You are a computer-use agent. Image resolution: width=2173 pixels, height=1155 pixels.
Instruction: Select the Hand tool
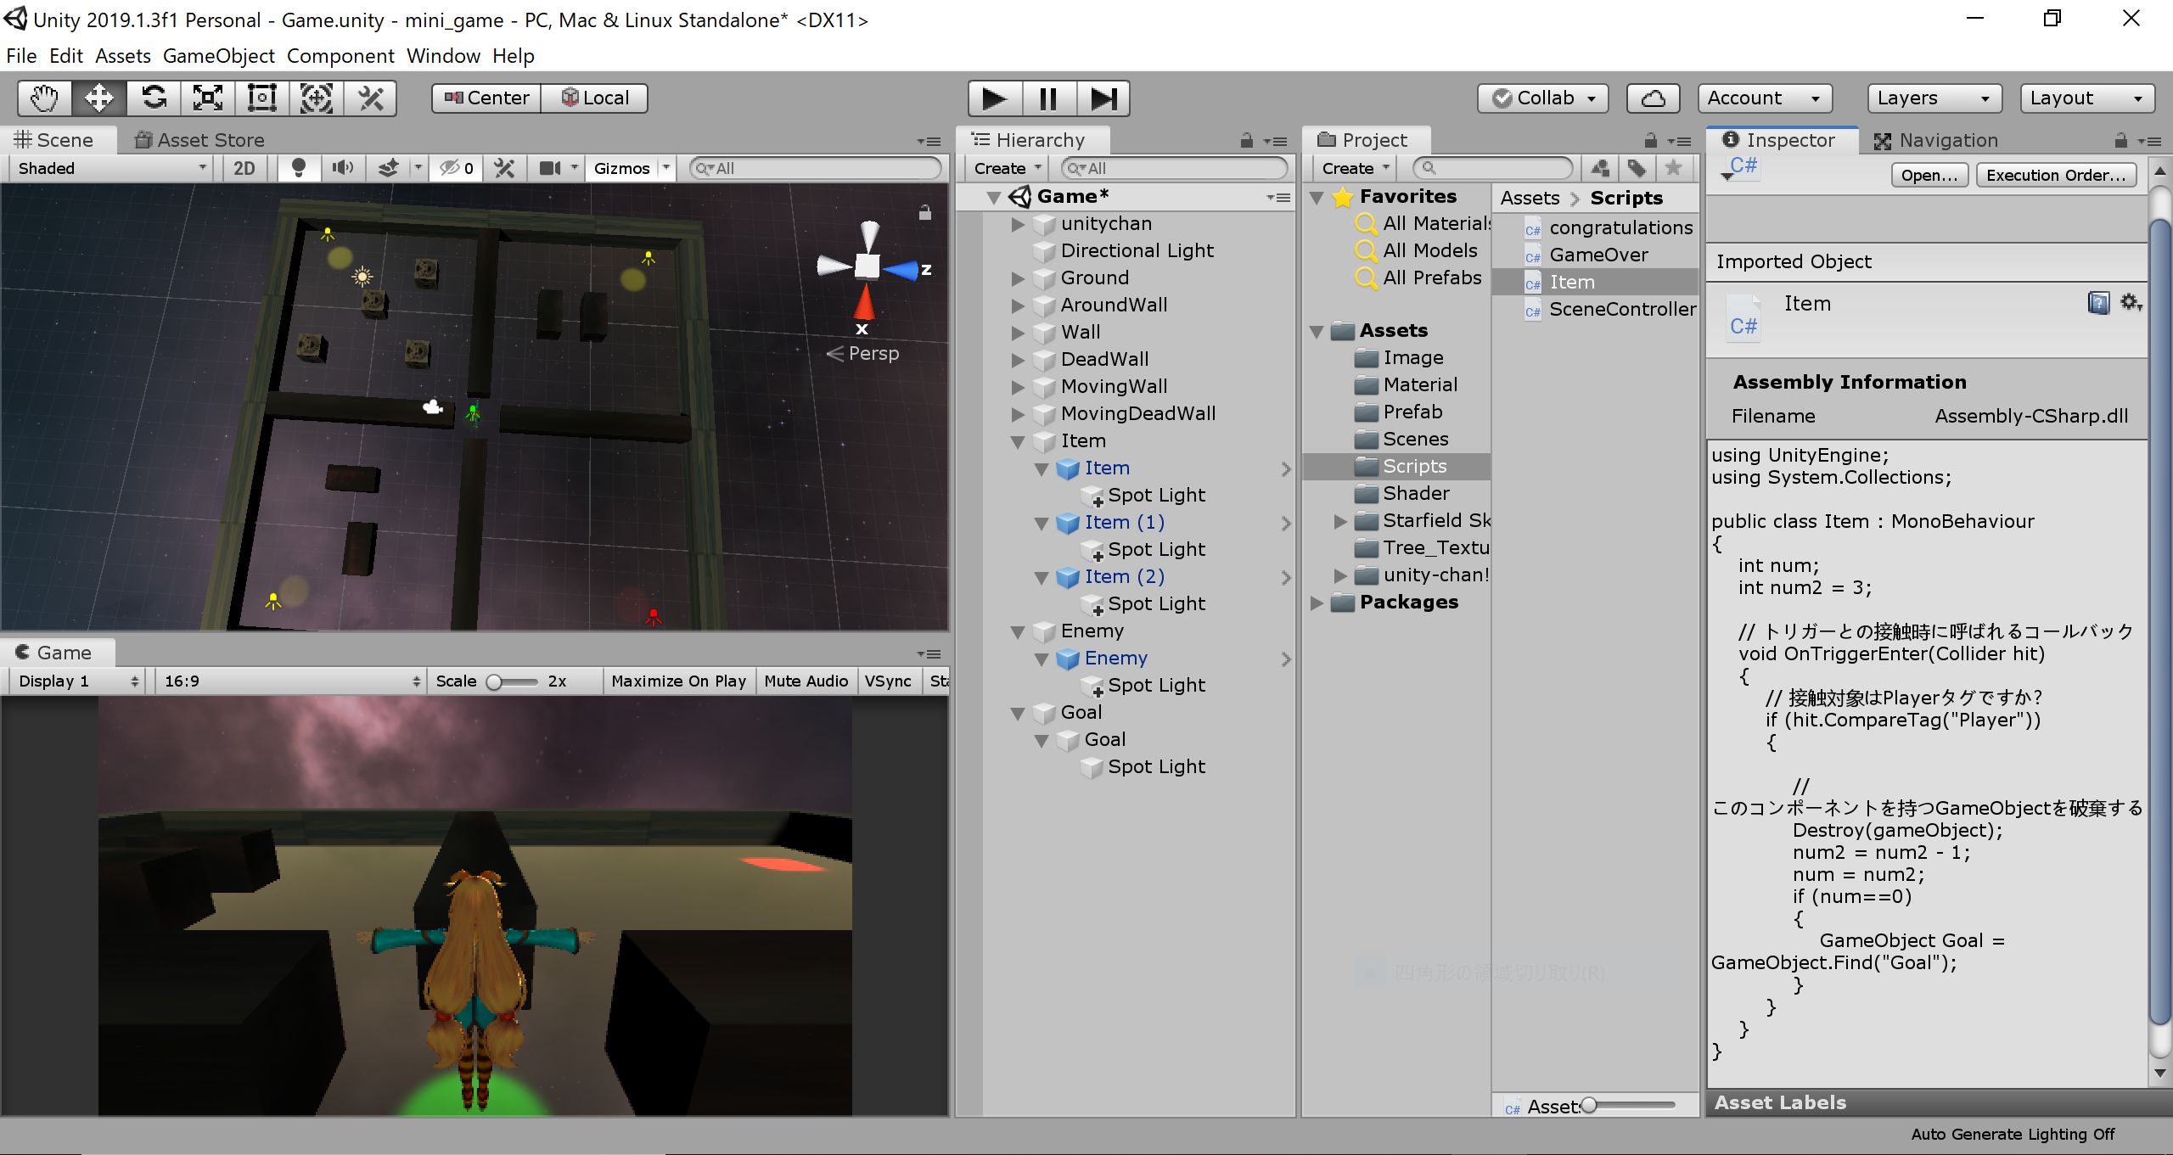coord(42,98)
